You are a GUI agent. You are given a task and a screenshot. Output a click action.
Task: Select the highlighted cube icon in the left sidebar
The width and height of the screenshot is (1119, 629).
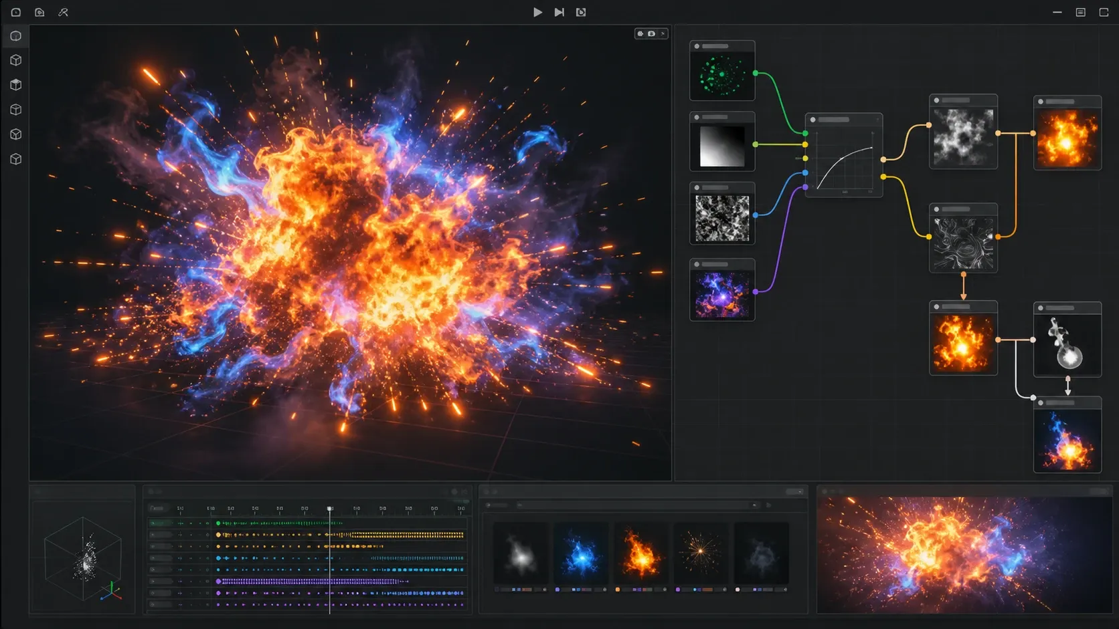[x=16, y=36]
